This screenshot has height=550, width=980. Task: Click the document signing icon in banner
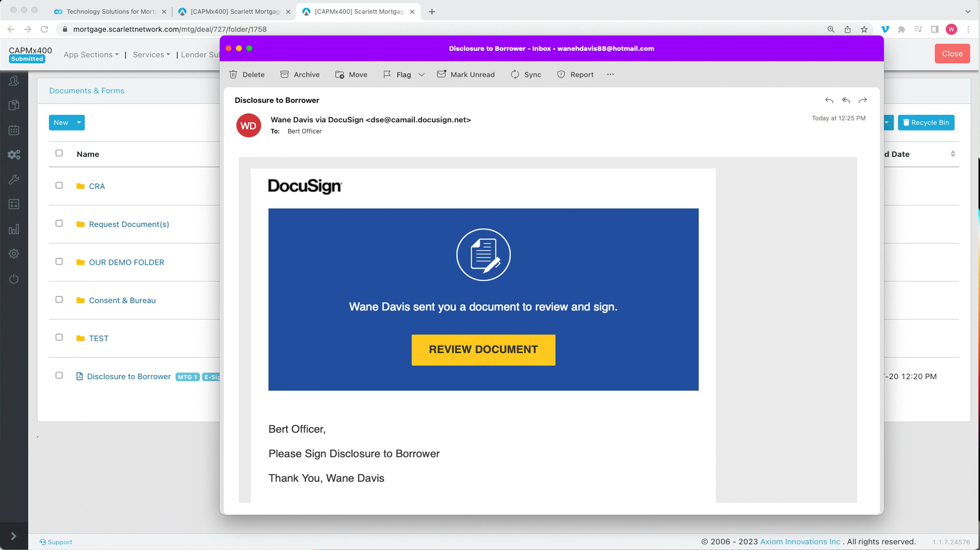483,254
